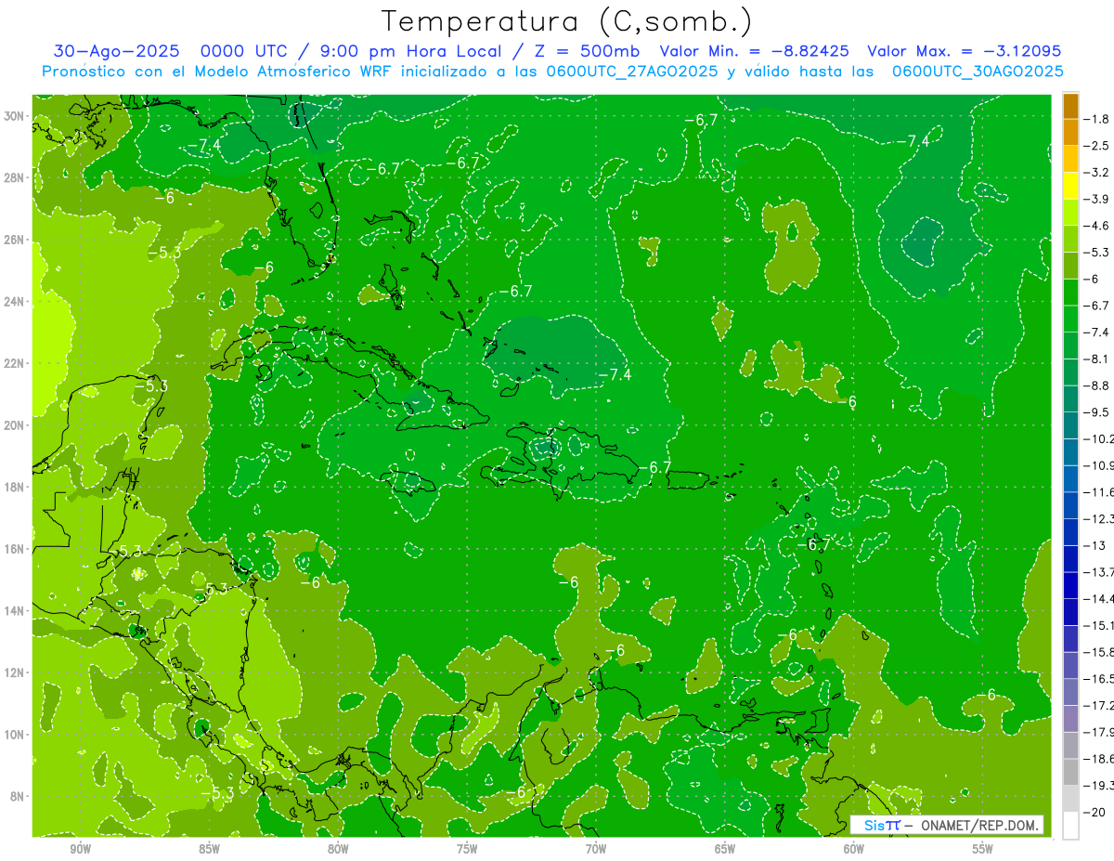Click the '55W' longitude axis label
Viewport: 1114px width, 861px height.
[983, 849]
